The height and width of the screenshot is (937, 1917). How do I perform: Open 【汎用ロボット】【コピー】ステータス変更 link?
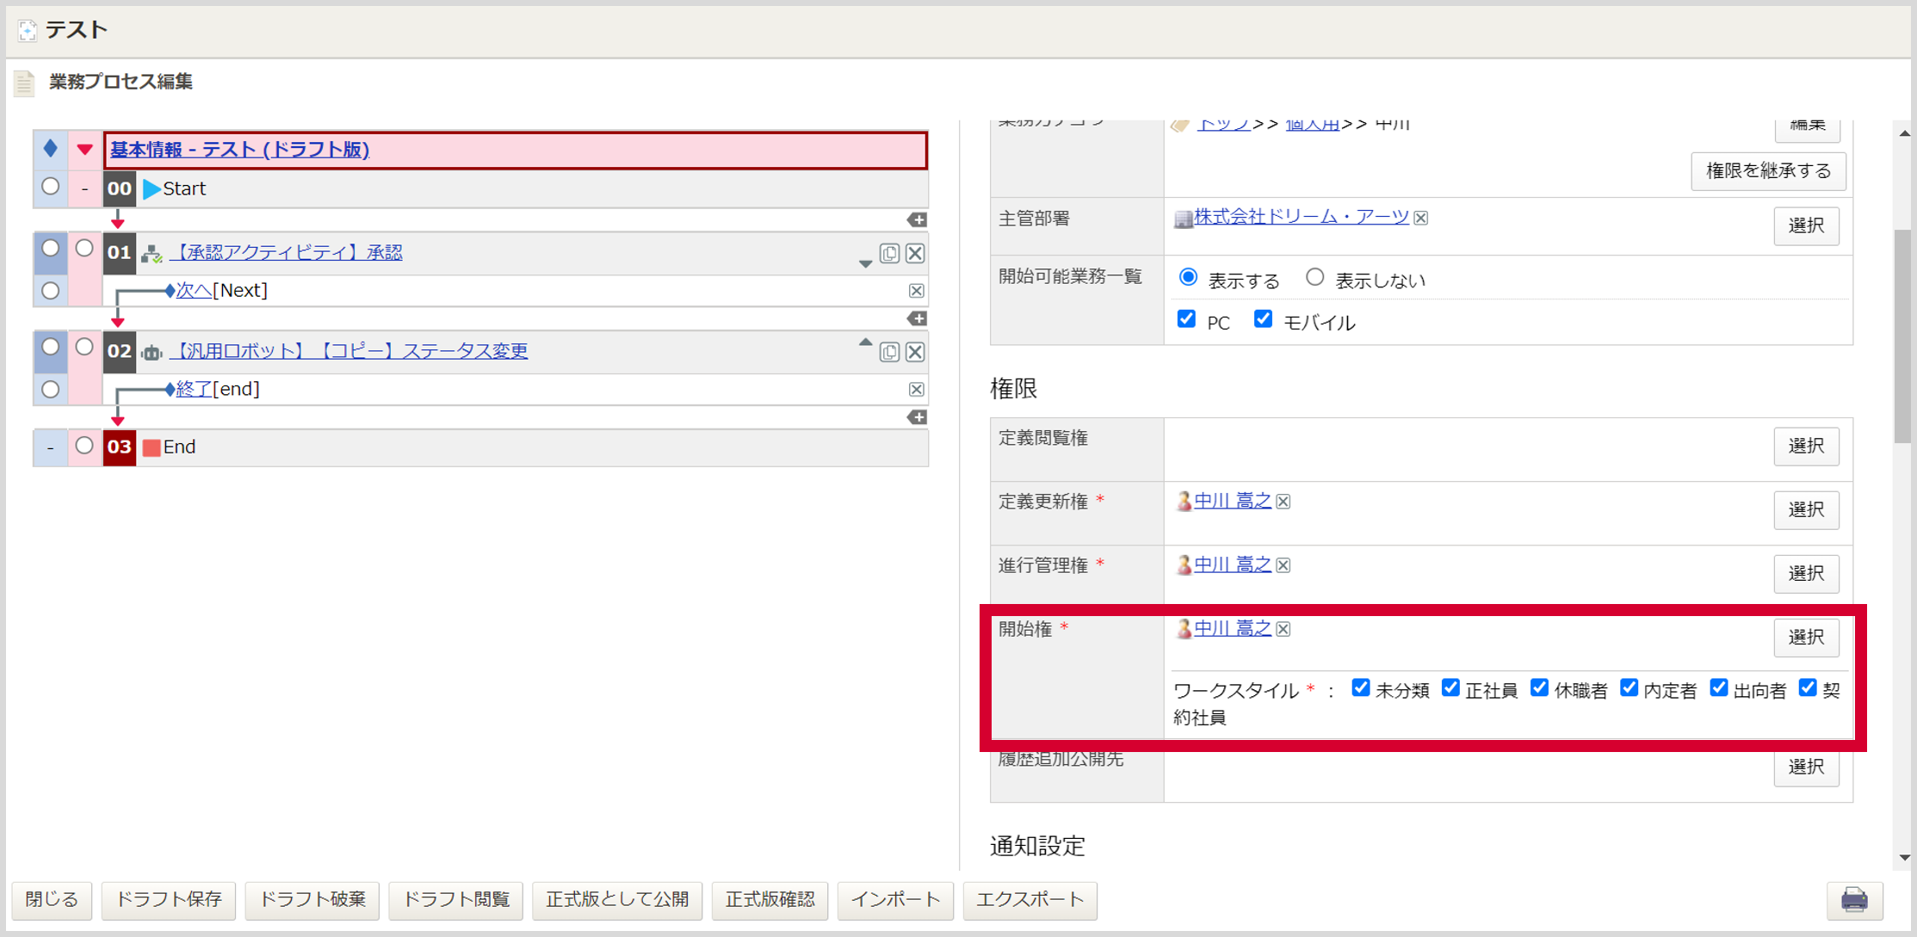pos(349,351)
